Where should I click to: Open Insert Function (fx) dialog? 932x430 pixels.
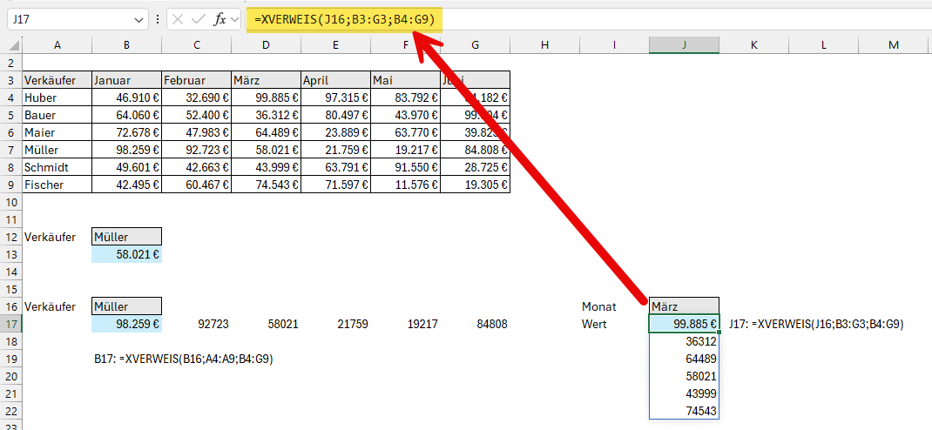coord(219,19)
